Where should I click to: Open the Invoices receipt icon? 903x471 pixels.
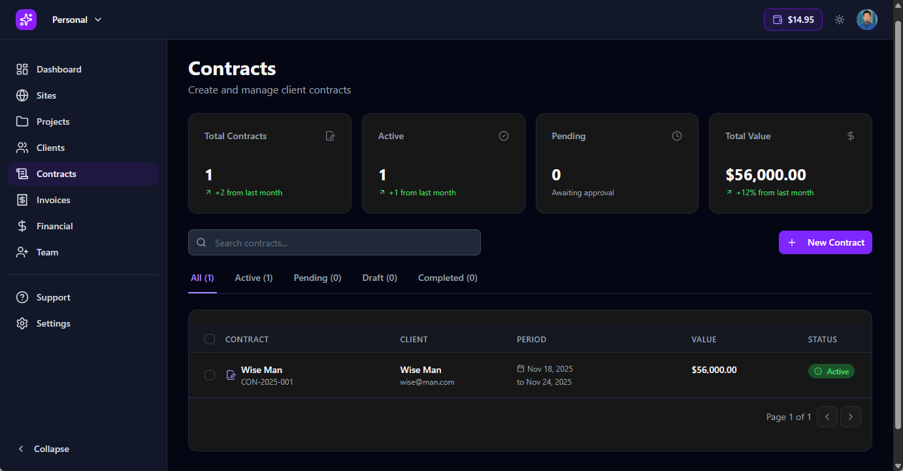coord(22,200)
